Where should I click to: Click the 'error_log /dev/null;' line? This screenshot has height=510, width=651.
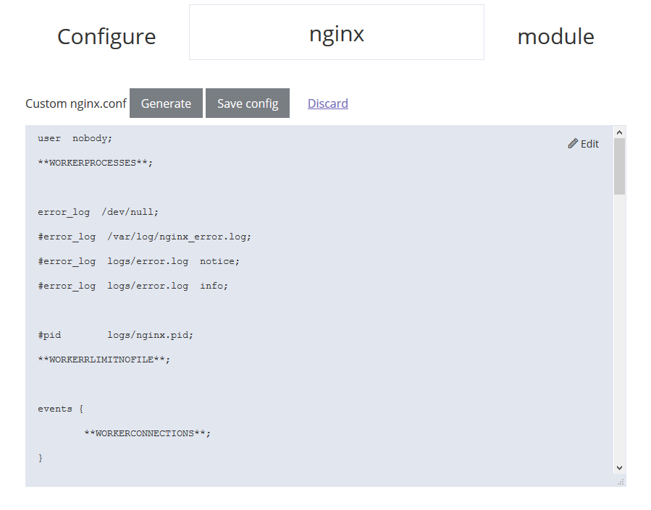tap(98, 212)
